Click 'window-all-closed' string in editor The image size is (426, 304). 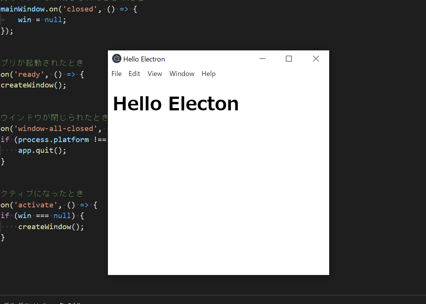[x=55, y=129]
